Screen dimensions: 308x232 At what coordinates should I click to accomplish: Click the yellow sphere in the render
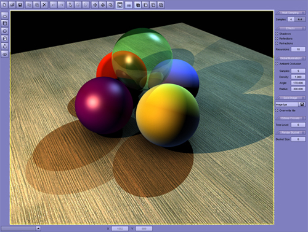click(x=168, y=115)
